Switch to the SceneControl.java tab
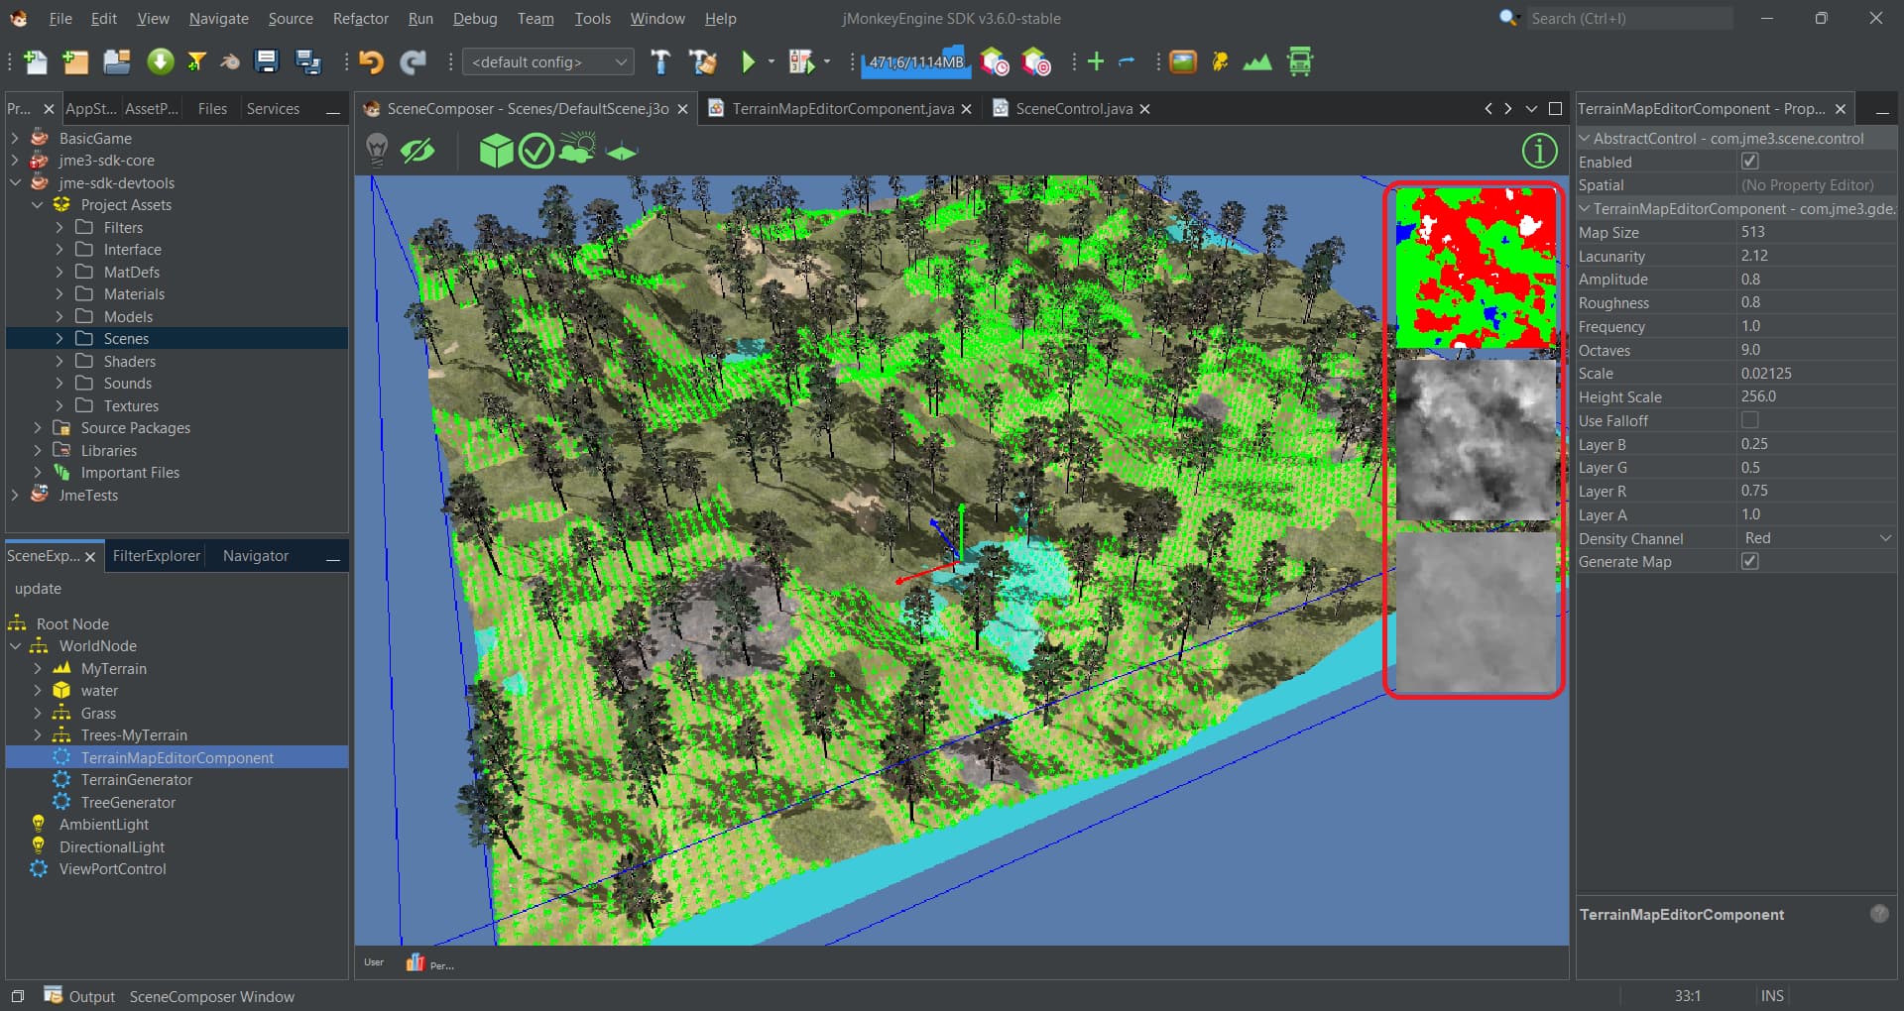 (1074, 109)
